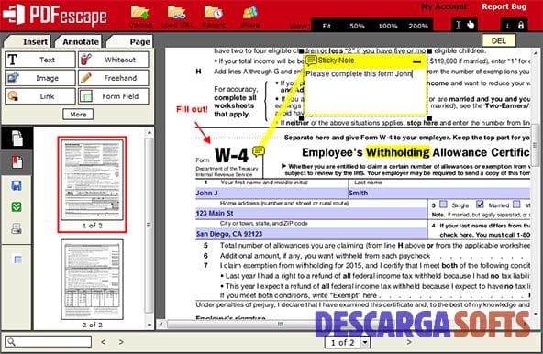The height and width of the screenshot is (354, 543).
Task: Click the Upload folder icon
Action: point(140,13)
